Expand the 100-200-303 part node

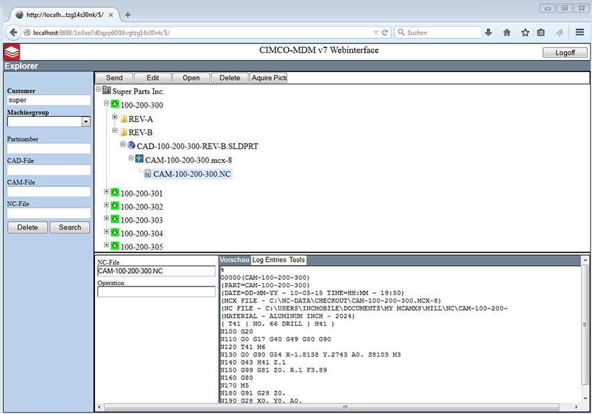pos(106,218)
